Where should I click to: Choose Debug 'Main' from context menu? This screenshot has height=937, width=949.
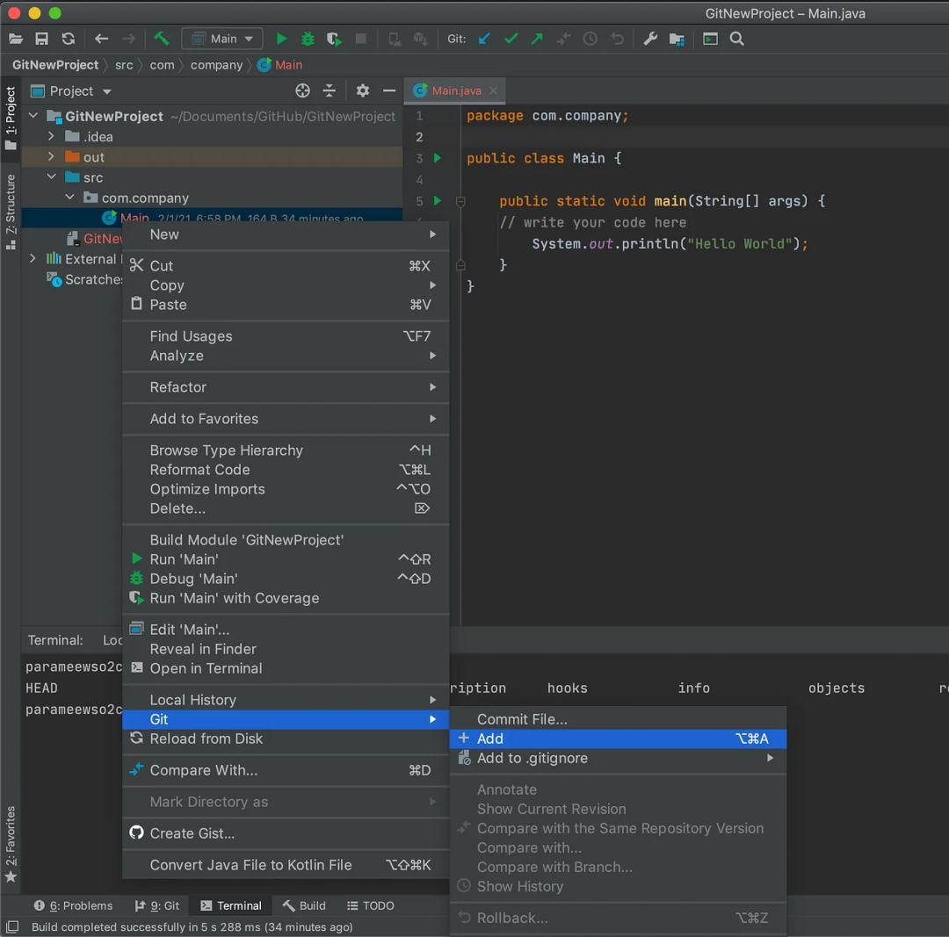[x=286, y=579]
